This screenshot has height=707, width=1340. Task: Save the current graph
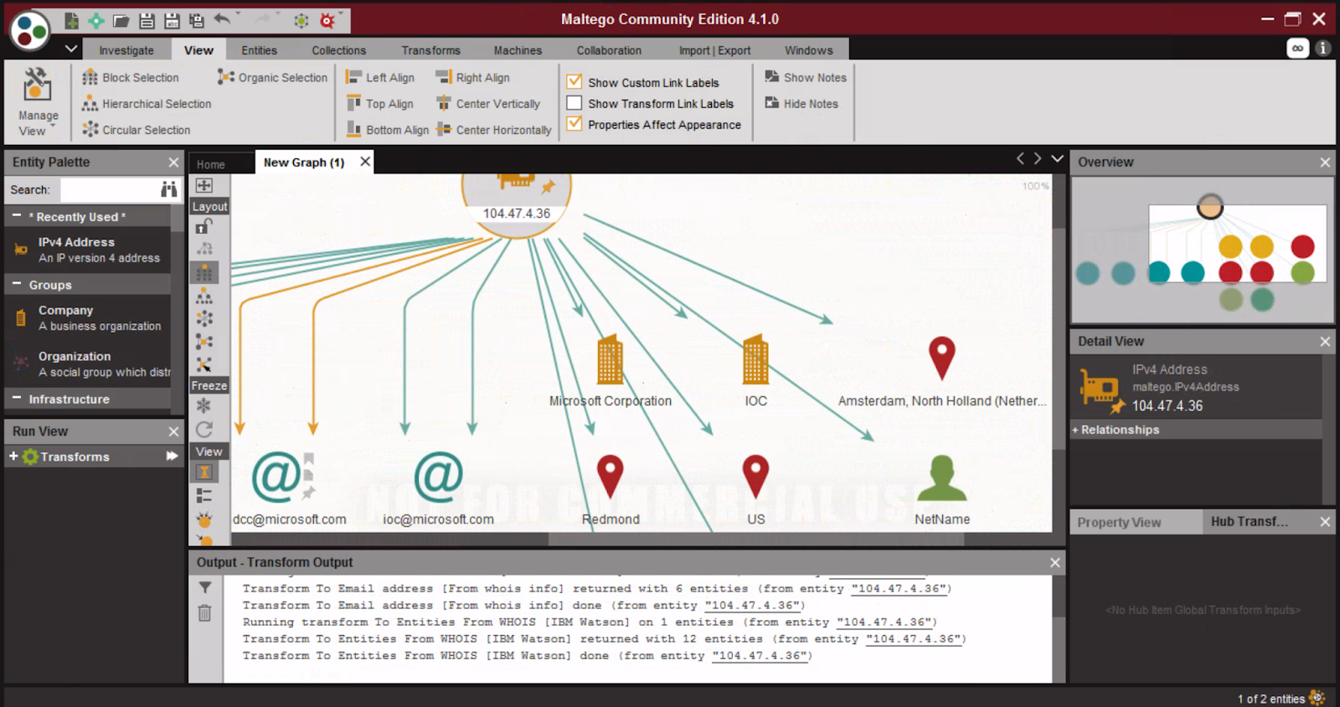coord(147,20)
